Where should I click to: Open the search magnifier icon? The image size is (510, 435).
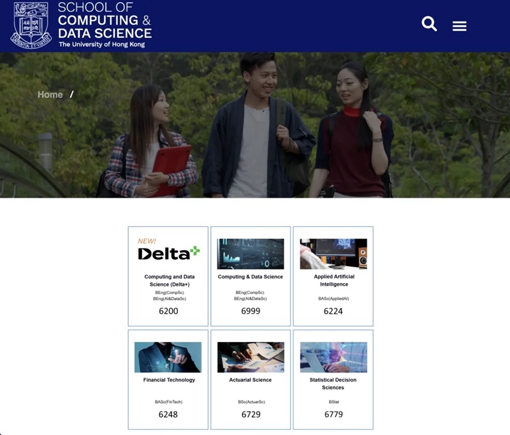429,24
